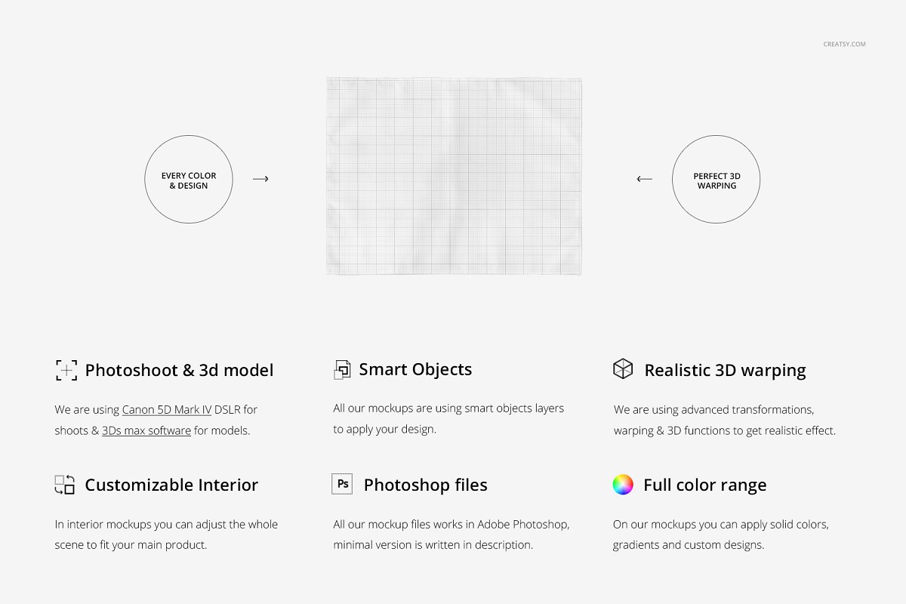
Task: Click the Smart Objects layers icon
Action: (x=342, y=369)
